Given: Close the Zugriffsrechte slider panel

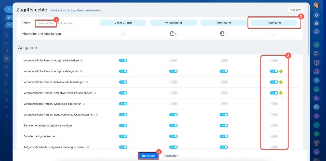Looking at the screenshot, I should pyautogui.click(x=9, y=9).
